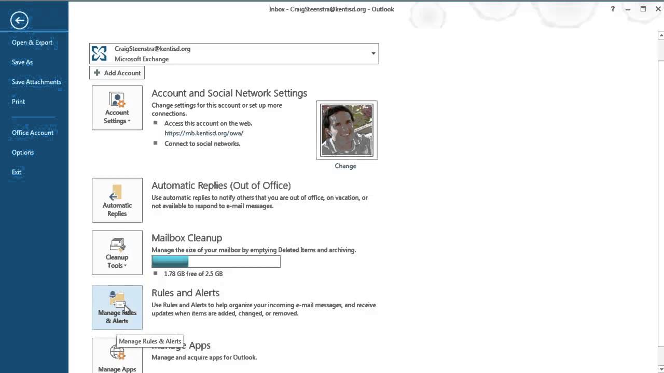Open the Cleanup Tools button

tap(117, 252)
